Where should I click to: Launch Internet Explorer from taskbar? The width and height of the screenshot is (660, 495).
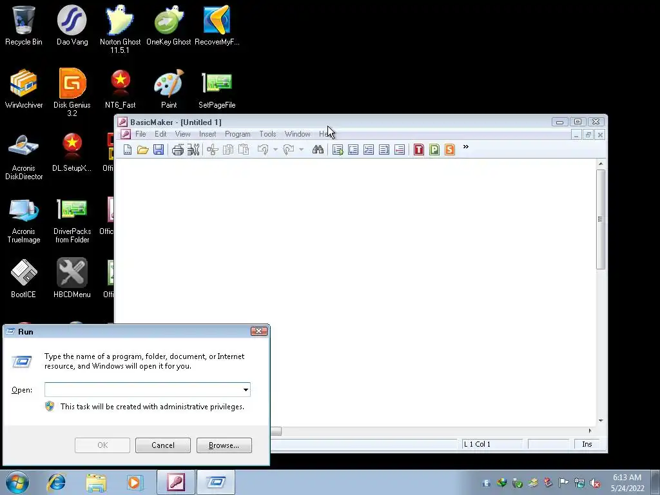click(x=57, y=482)
